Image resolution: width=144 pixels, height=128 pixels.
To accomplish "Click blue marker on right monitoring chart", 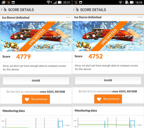I will [x=105, y=124].
